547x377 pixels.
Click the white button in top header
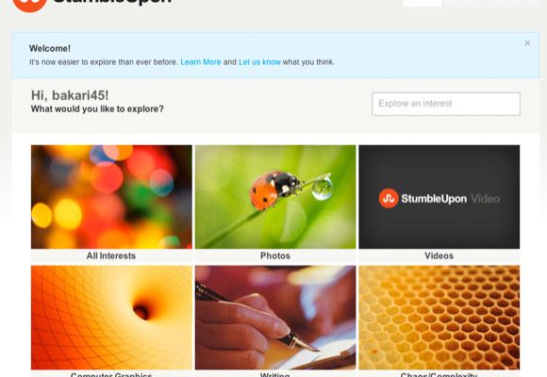[423, 3]
